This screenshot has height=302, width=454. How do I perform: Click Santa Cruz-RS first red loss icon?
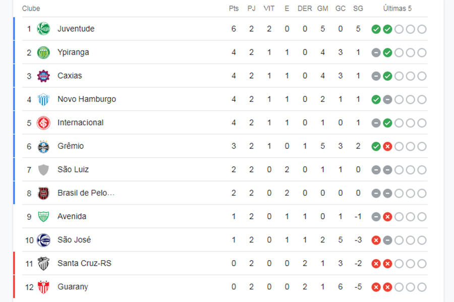tap(376, 264)
